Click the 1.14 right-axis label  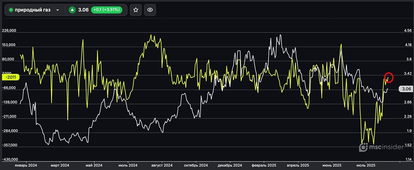point(408,159)
